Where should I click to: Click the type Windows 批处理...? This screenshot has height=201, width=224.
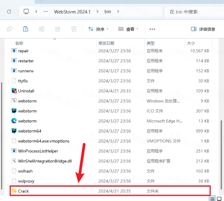pos(163,101)
